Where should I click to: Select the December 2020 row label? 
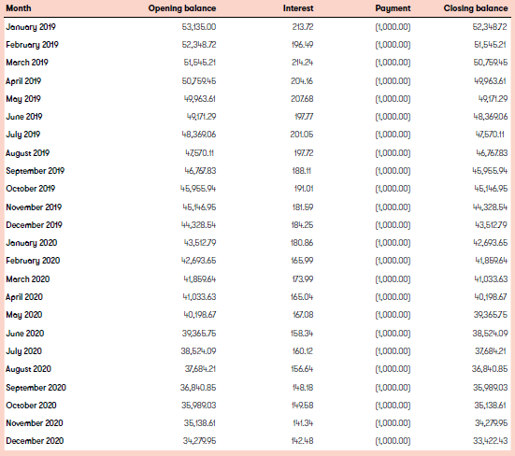click(35, 440)
